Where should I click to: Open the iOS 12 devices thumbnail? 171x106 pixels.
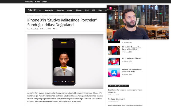pos(114,61)
